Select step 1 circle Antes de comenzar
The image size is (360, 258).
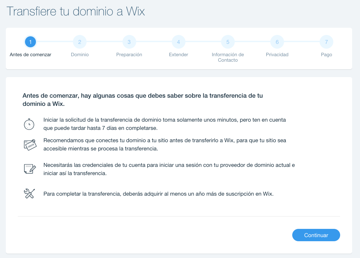(30, 42)
